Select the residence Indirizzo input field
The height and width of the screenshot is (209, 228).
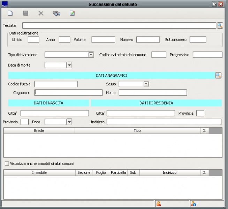[164, 122]
